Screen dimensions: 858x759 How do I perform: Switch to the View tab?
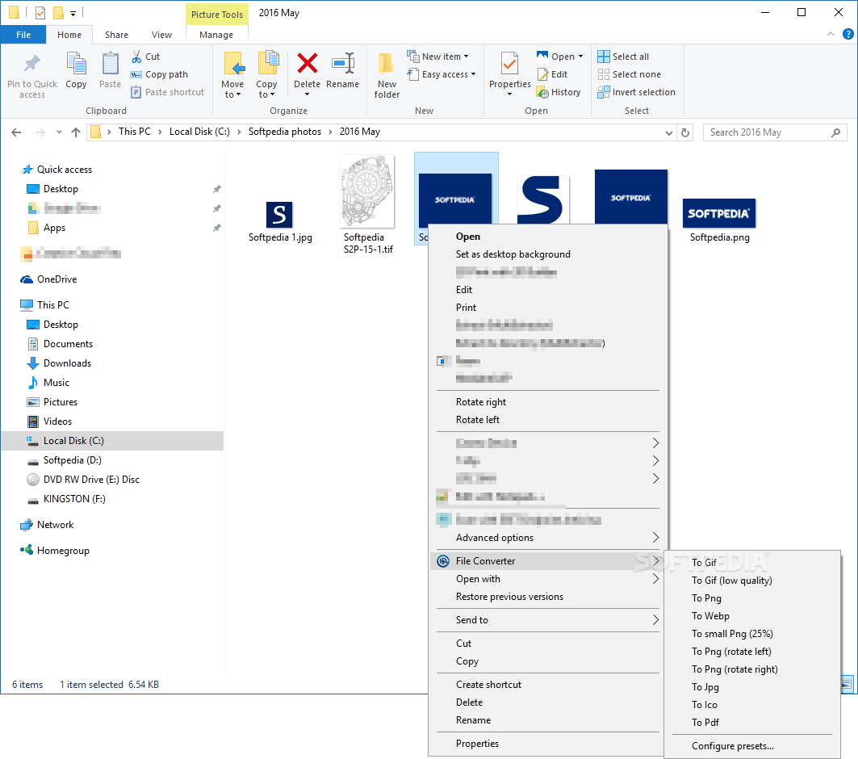pyautogui.click(x=161, y=35)
